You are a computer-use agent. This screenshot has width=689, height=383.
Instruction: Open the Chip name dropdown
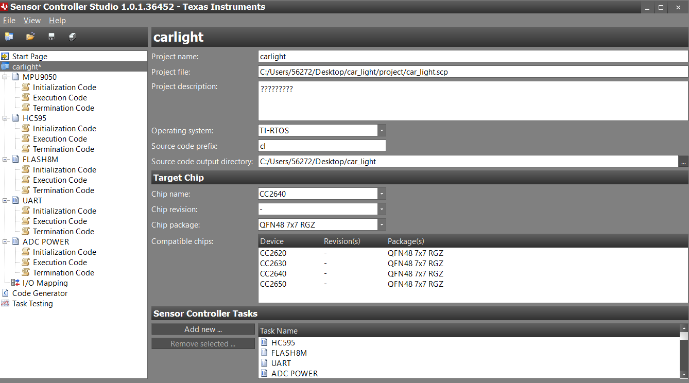(x=382, y=194)
